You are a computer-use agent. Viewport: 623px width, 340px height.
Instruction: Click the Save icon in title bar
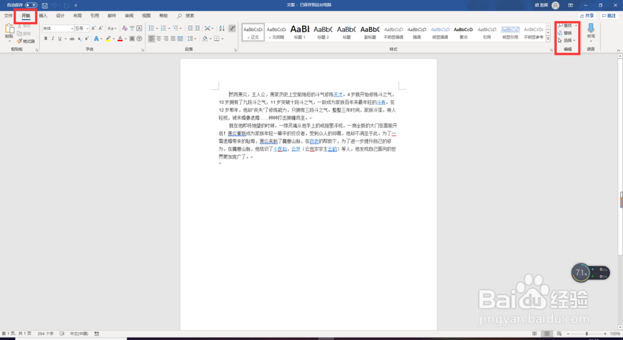tap(44, 5)
